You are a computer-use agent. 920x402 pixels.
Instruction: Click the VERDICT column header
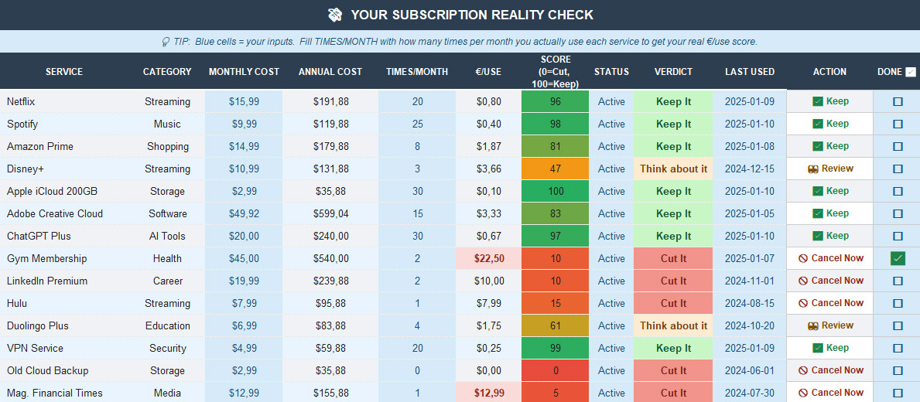(674, 71)
